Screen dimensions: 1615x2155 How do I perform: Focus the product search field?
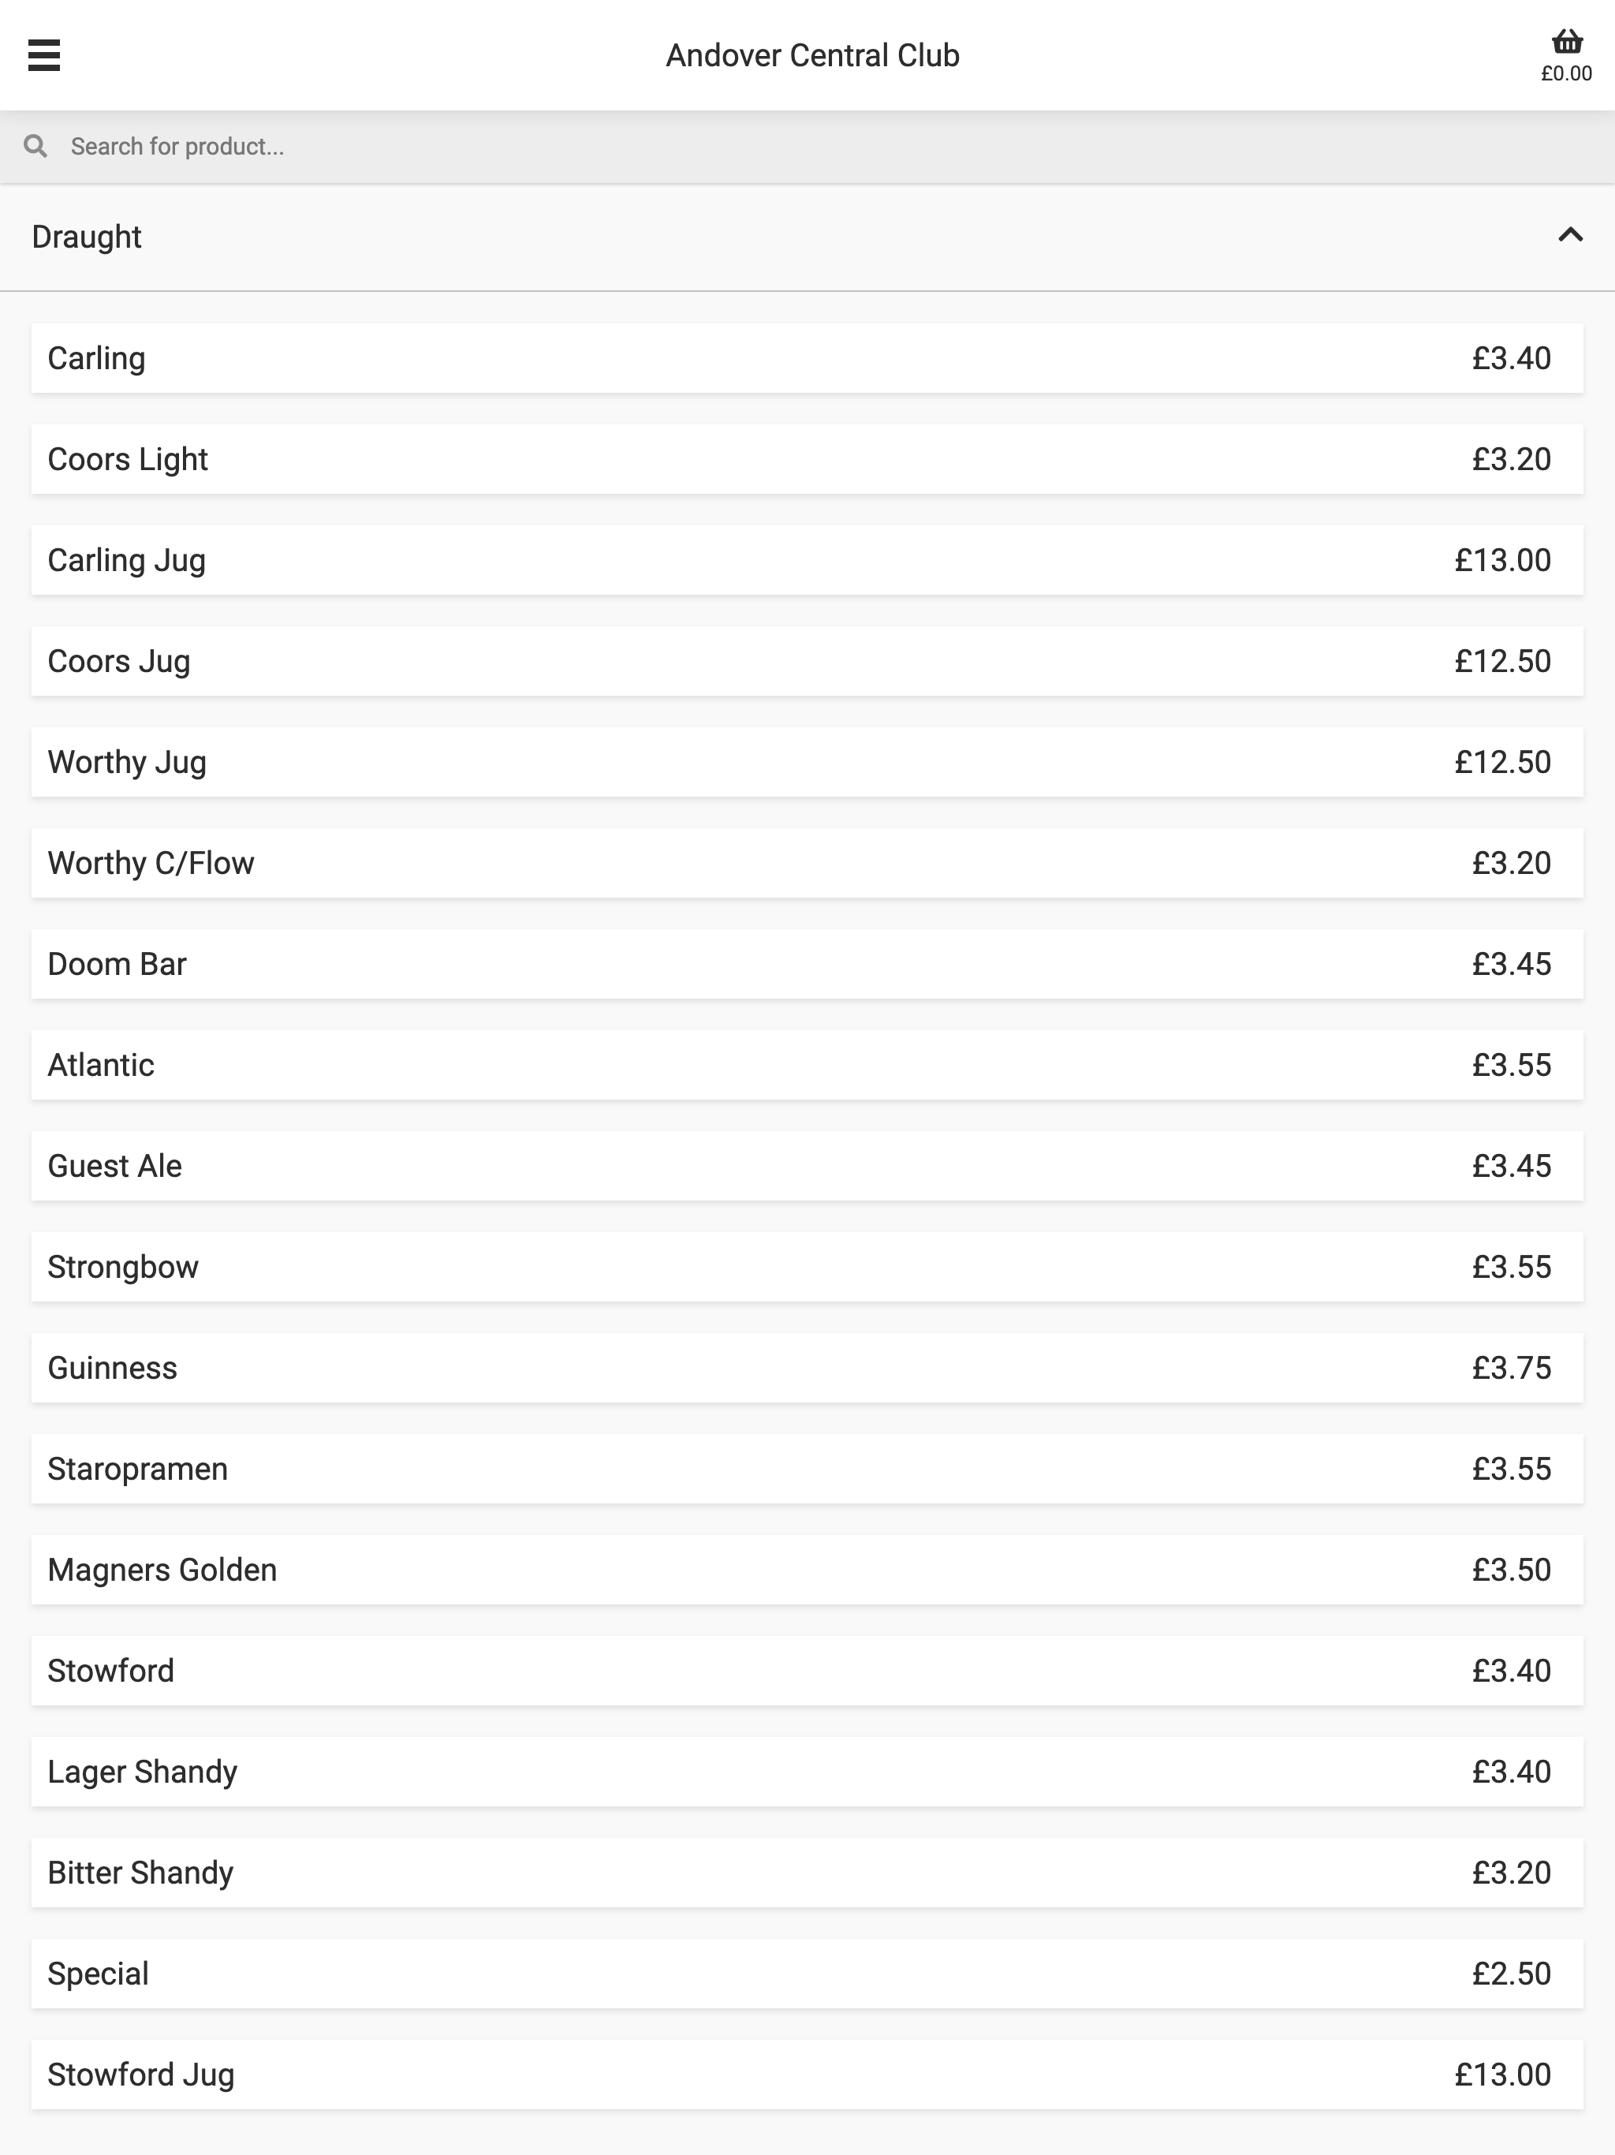point(807,146)
